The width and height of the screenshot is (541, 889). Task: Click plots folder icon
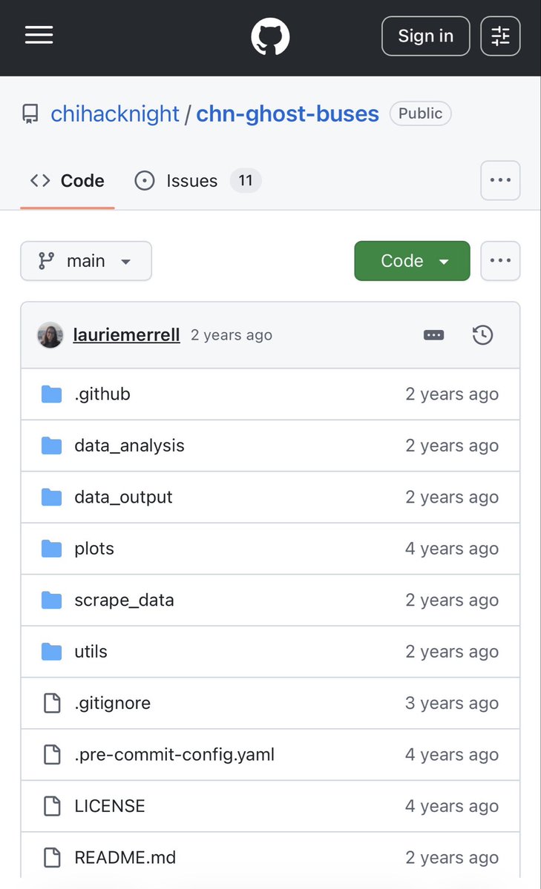[52, 549]
